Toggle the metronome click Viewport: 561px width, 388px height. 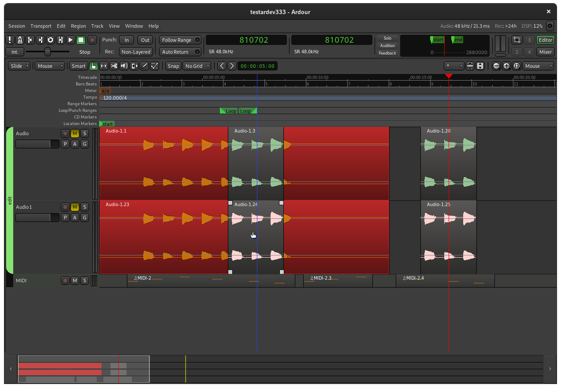pos(20,40)
